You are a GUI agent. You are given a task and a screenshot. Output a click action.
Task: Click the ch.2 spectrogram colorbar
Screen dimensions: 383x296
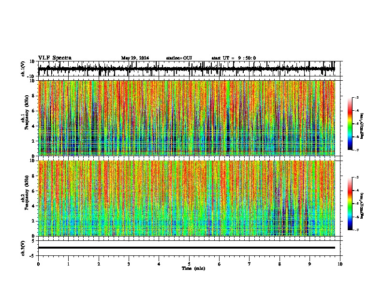coord(350,204)
